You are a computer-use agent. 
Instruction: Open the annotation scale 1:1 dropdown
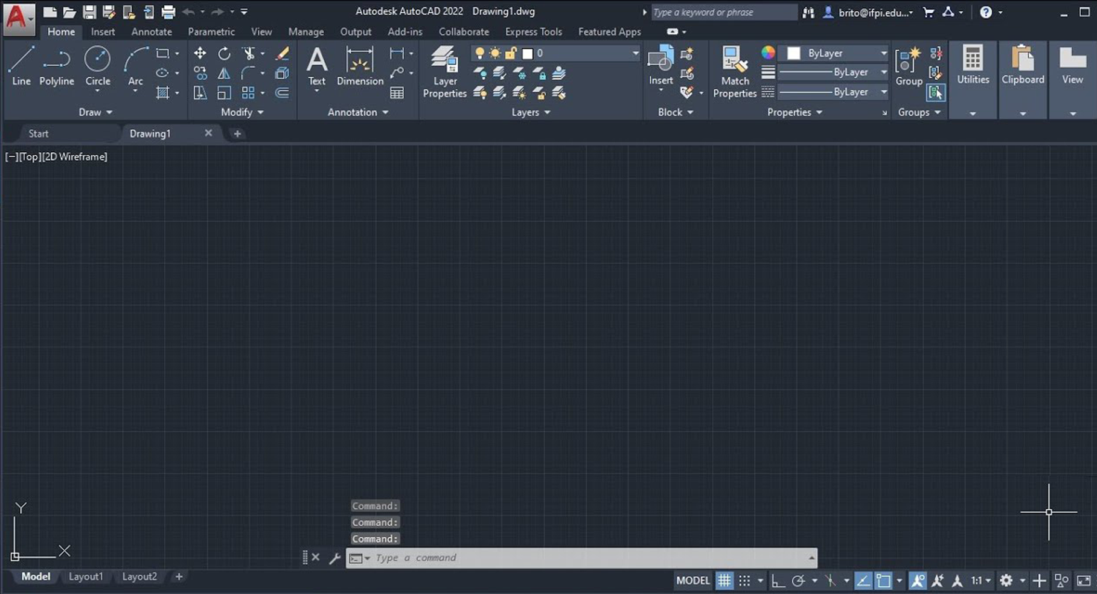[x=980, y=581]
